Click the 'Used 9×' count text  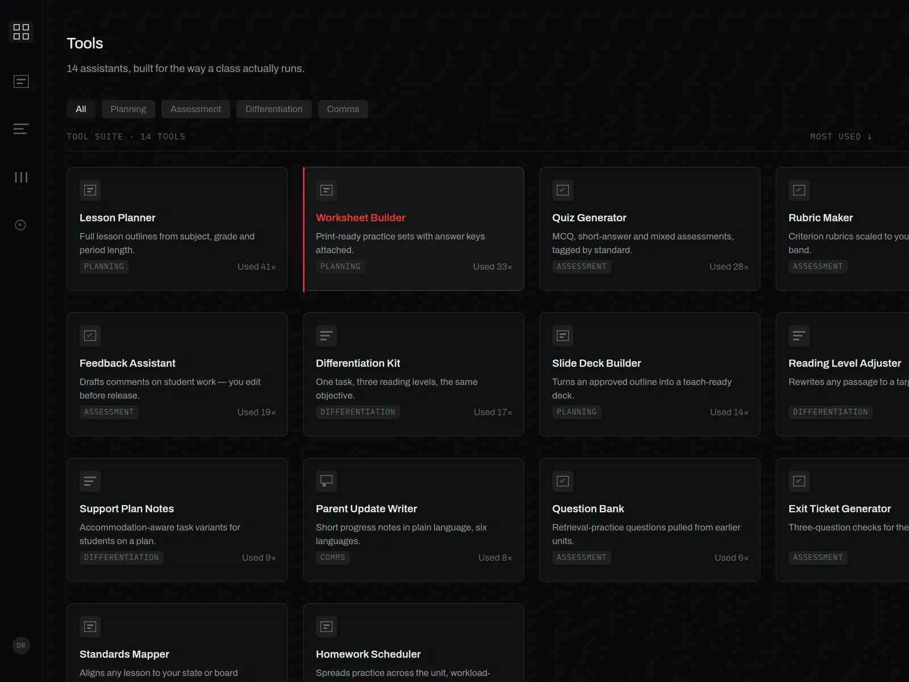click(259, 558)
